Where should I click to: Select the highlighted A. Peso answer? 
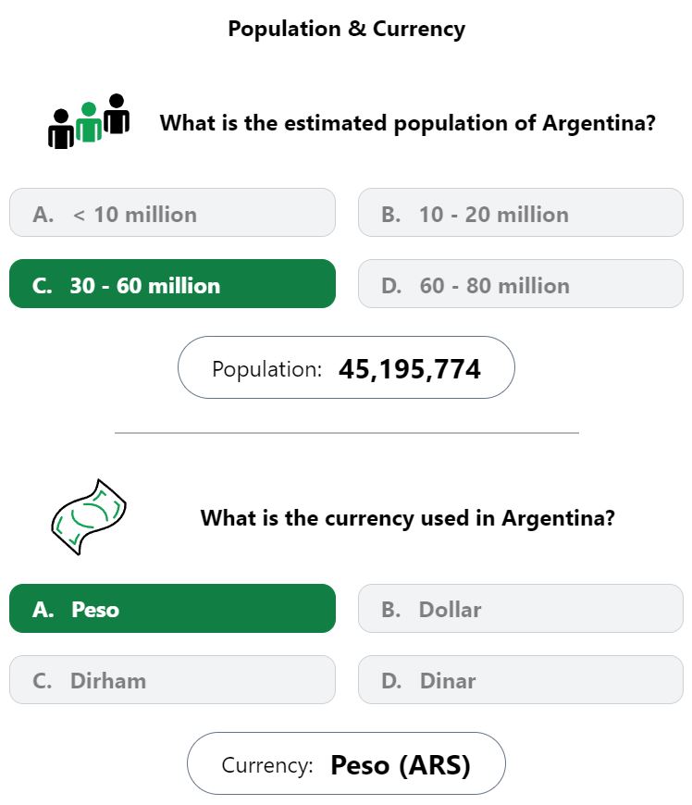pos(172,608)
